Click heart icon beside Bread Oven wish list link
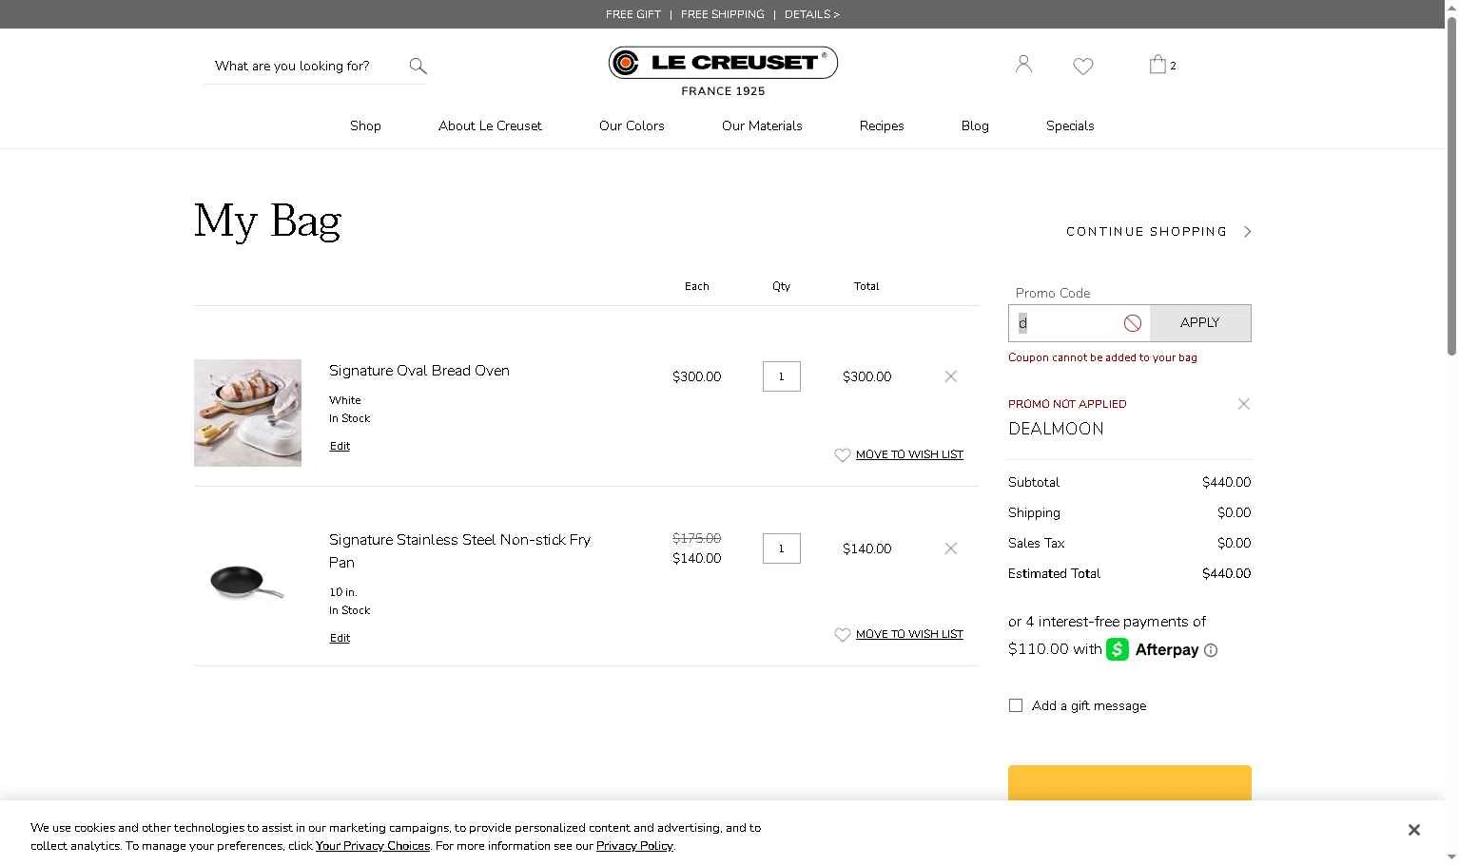The width and height of the screenshot is (1459, 866). click(842, 455)
